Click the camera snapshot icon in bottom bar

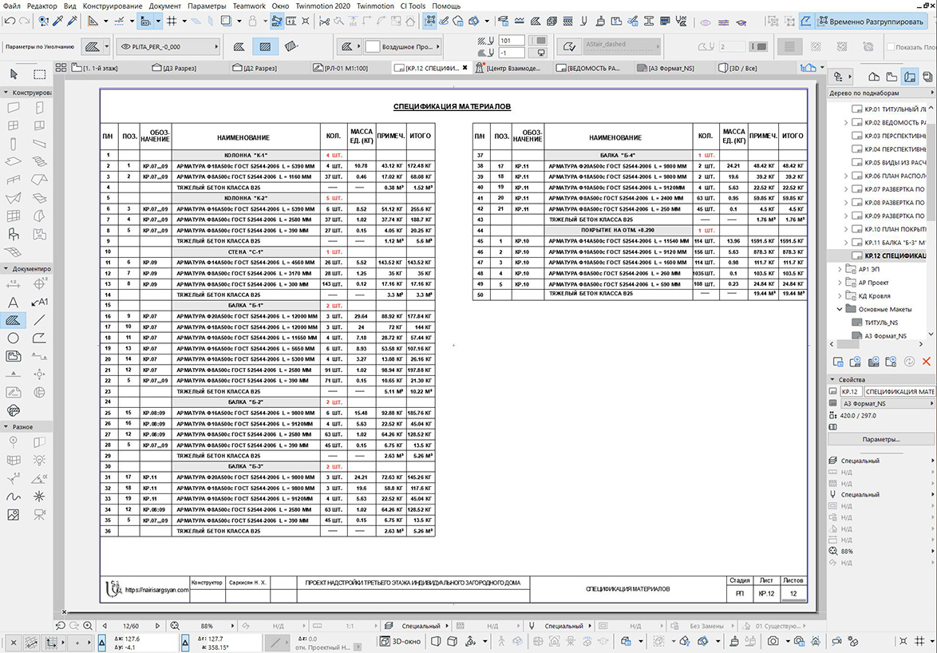773,641
